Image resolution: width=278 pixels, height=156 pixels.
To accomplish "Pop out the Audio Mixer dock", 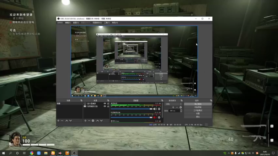I will click(x=162, y=101).
